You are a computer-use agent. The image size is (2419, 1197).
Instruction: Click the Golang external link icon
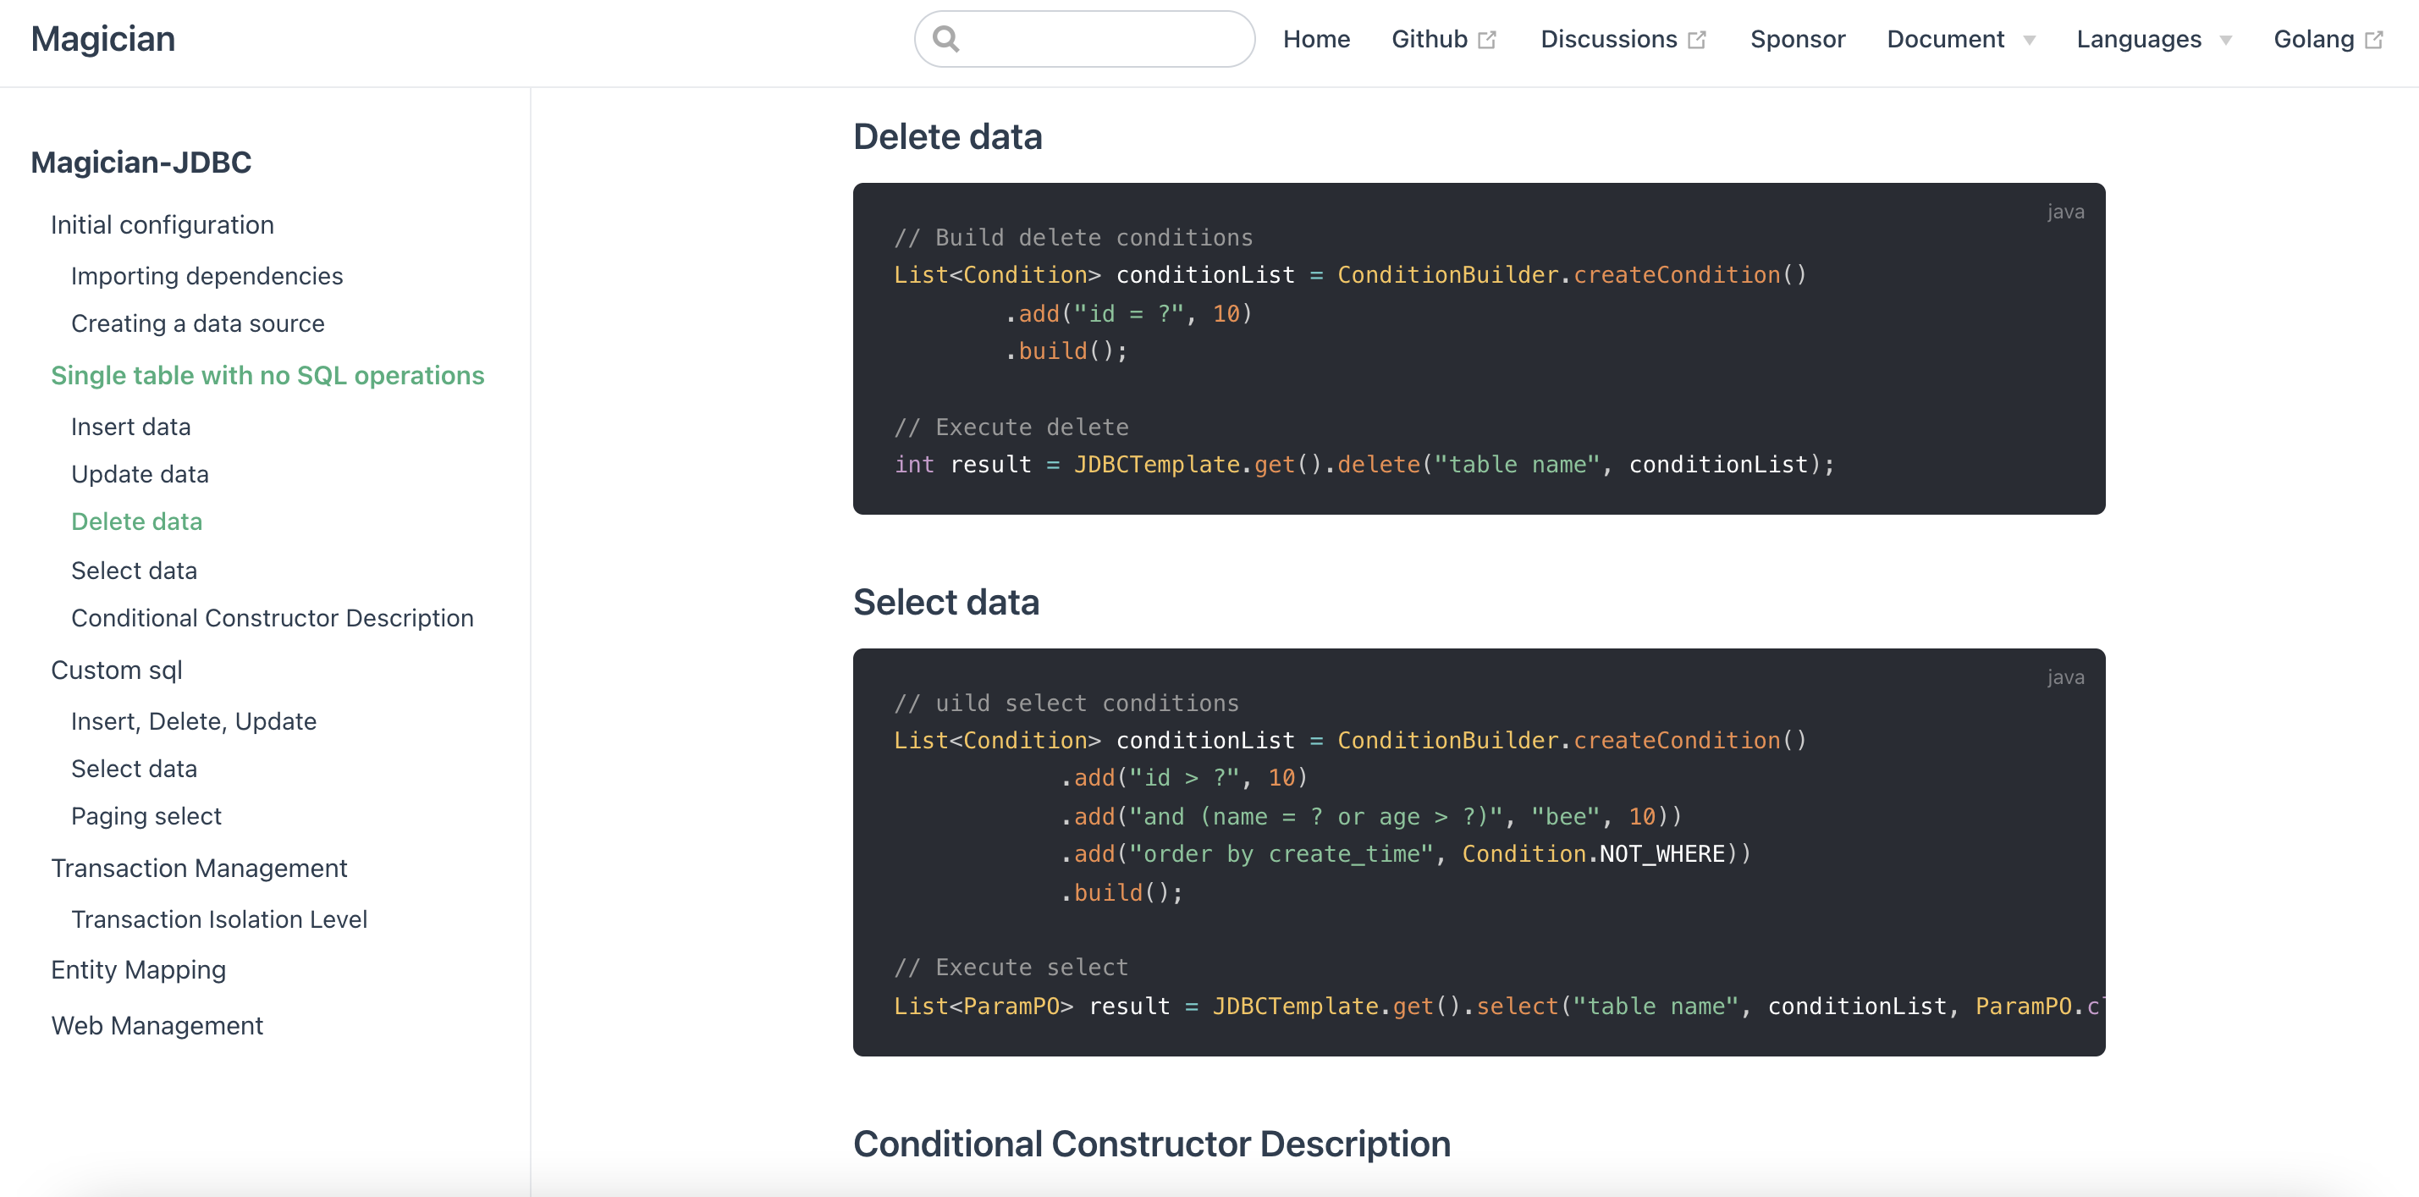(x=2373, y=40)
